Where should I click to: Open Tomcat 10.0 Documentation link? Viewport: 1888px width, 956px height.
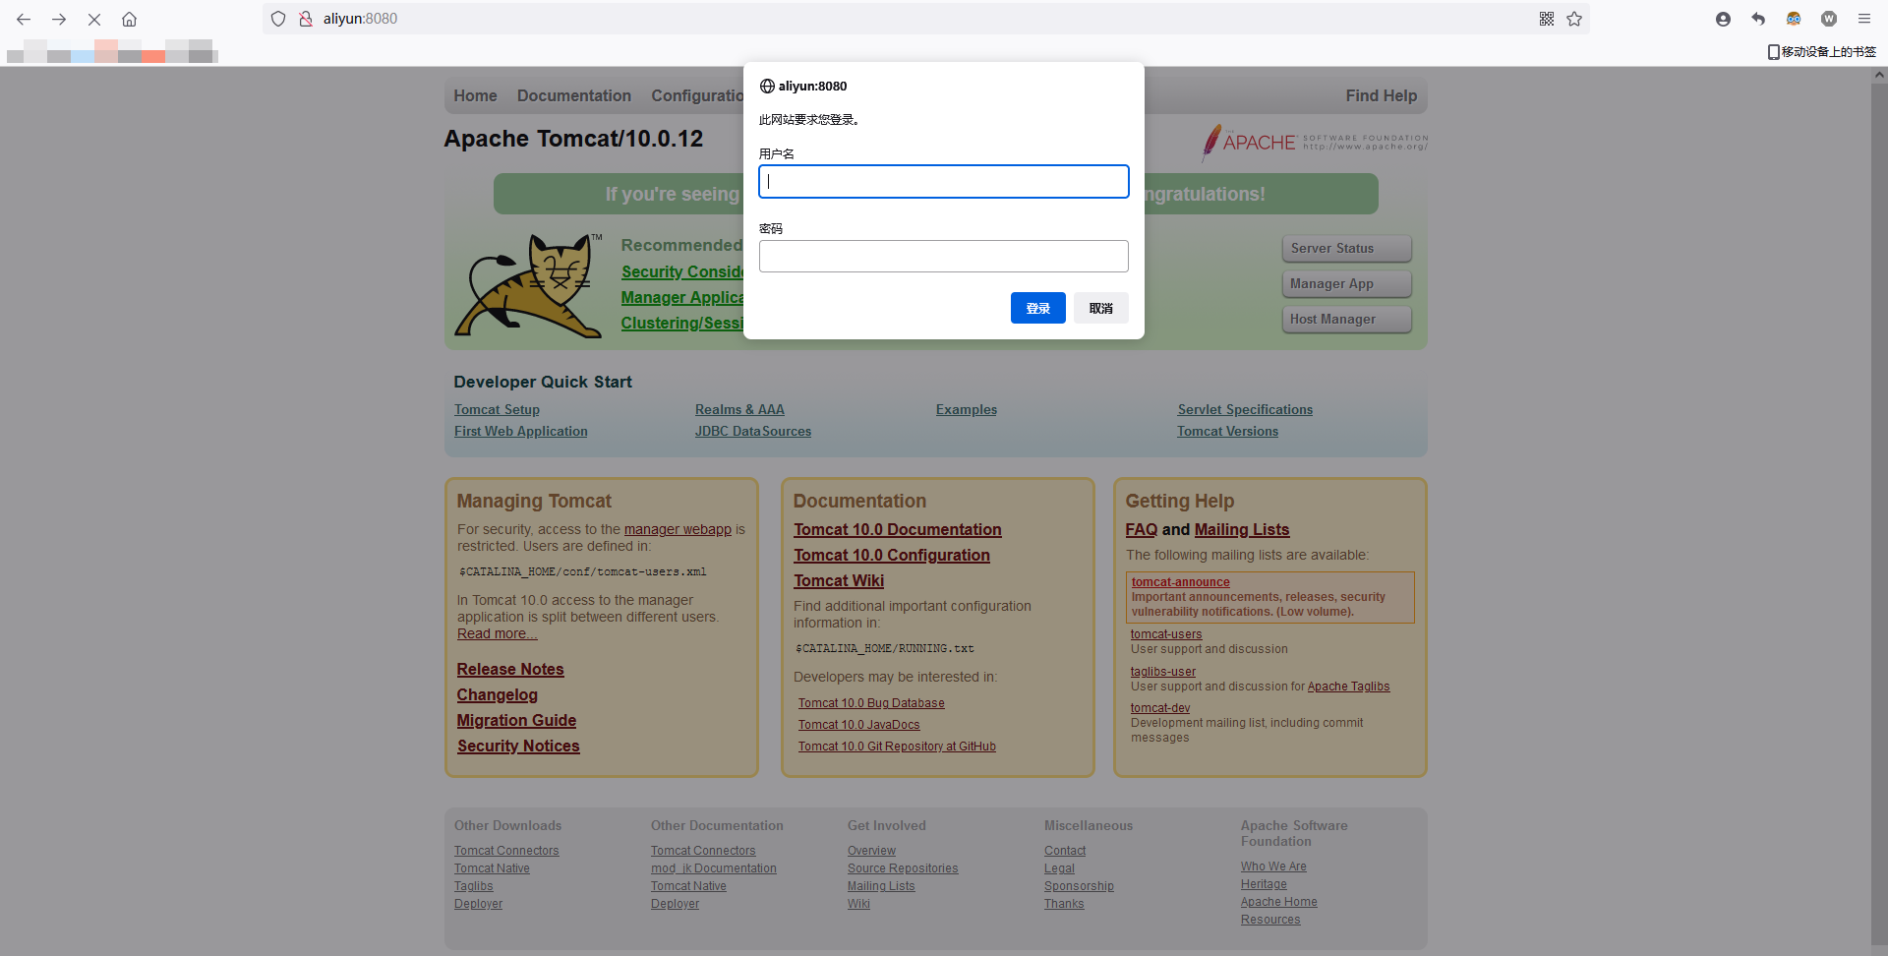point(898,529)
